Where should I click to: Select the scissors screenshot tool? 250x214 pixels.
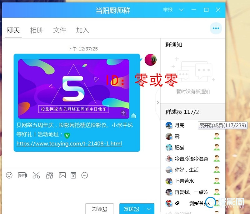point(36,175)
